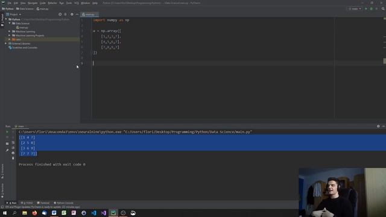
Task: Open the Project view dropdown
Action: click(14, 14)
